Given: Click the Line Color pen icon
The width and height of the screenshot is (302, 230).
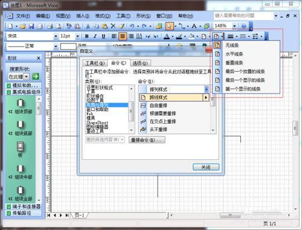Looking at the screenshot, I should [x=179, y=36].
